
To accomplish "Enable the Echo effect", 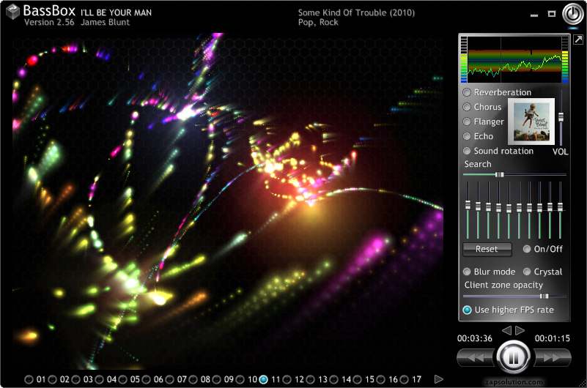I will click(467, 136).
